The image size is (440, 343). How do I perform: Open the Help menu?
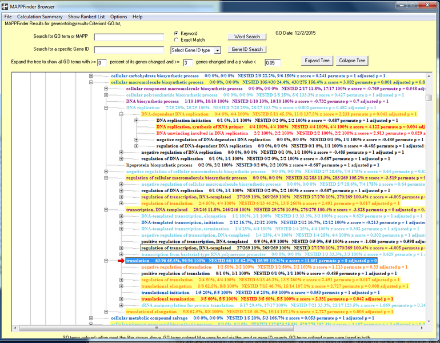(x=137, y=17)
